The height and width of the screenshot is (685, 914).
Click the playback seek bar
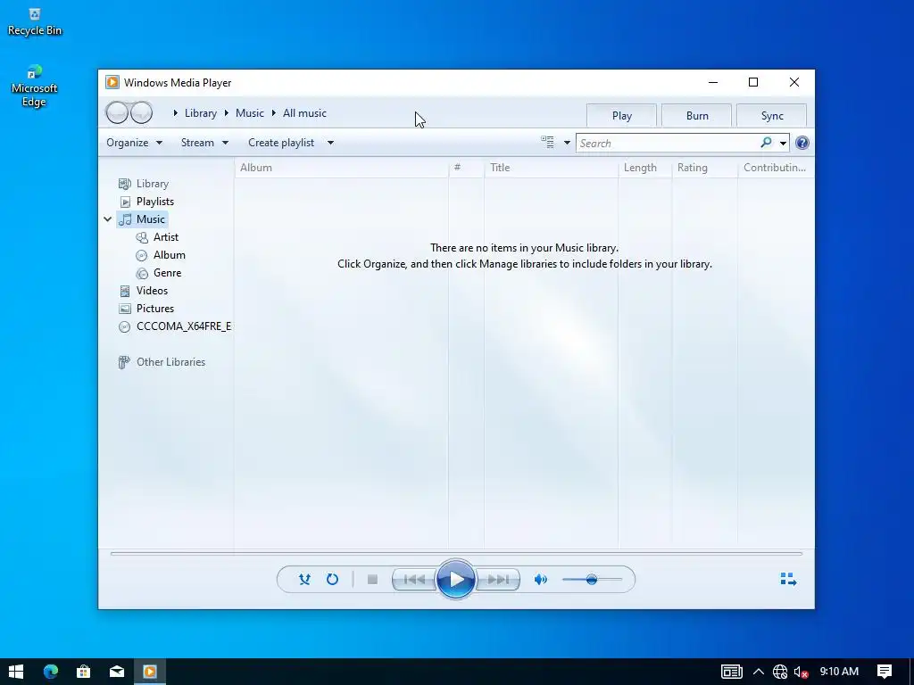[456, 553]
